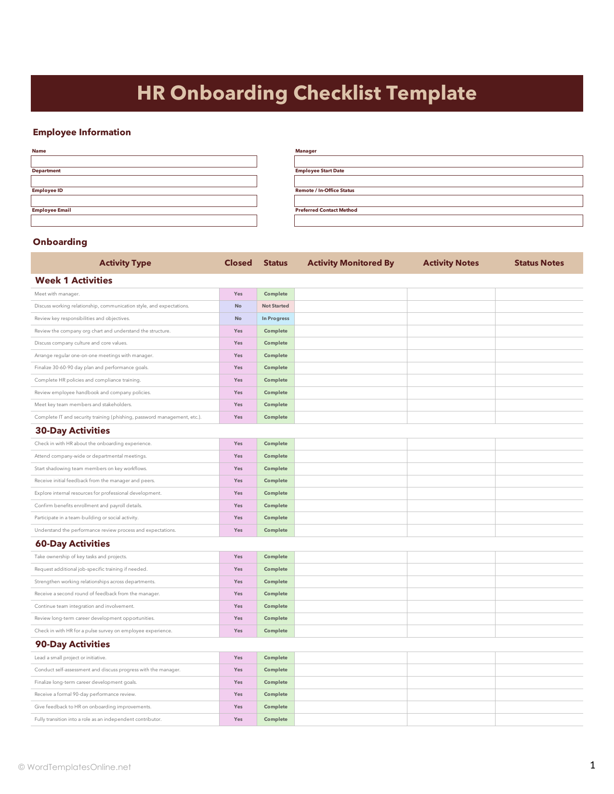Screen dimensions: 614x794
Task: Click the 'In Progress' status cell
Action: pyautogui.click(x=275, y=319)
